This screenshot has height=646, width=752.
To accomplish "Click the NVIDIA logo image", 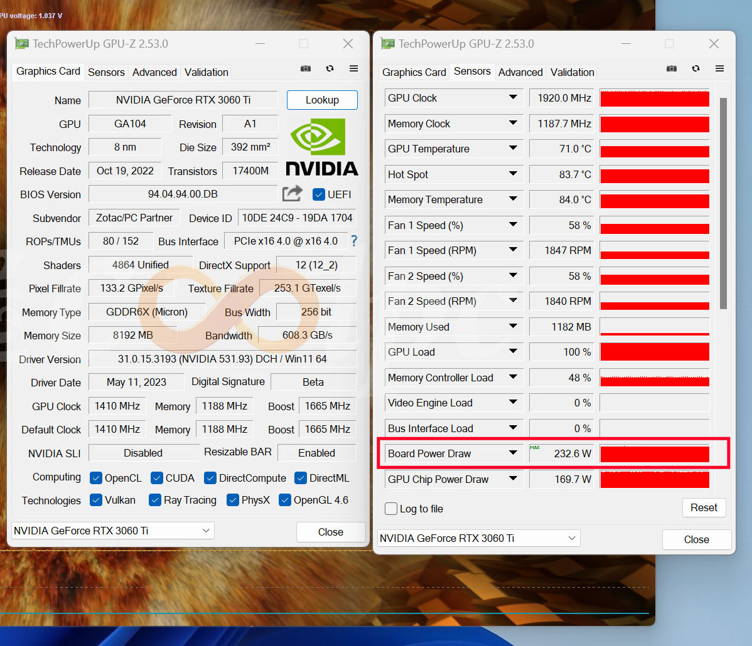I will [322, 147].
